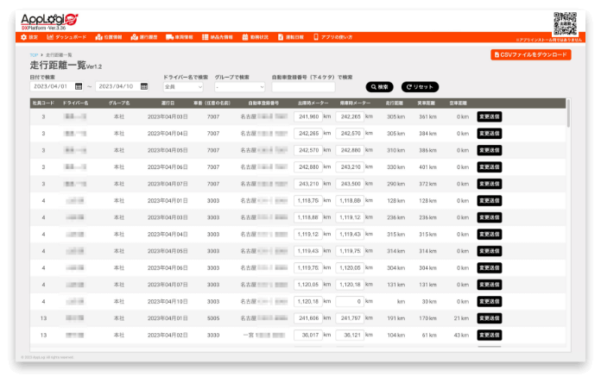Click the 330 km 走行距離 cell
The height and width of the screenshot is (383, 601).
pos(396,167)
